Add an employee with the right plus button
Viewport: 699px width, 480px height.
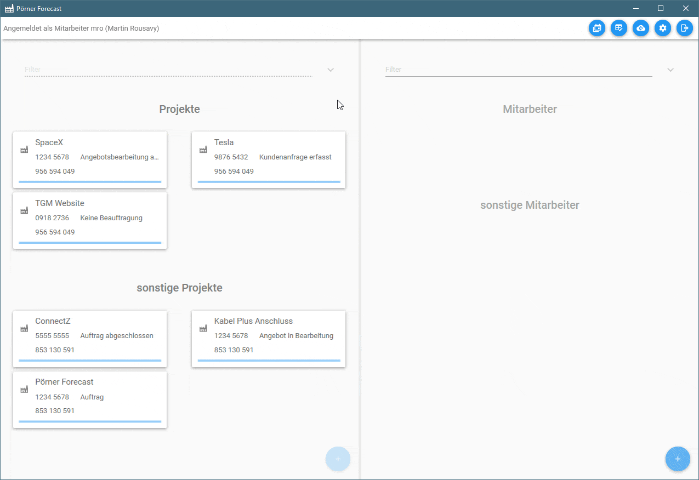tap(678, 459)
